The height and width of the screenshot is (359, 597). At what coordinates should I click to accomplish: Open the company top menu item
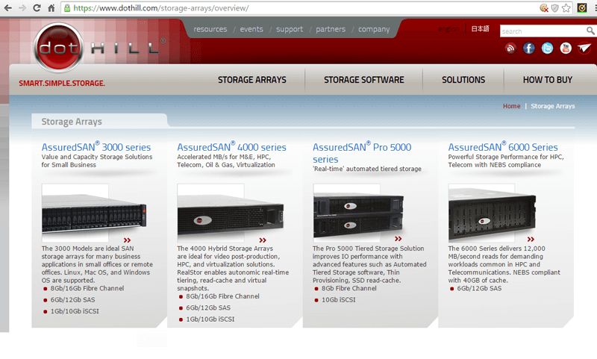coord(374,29)
